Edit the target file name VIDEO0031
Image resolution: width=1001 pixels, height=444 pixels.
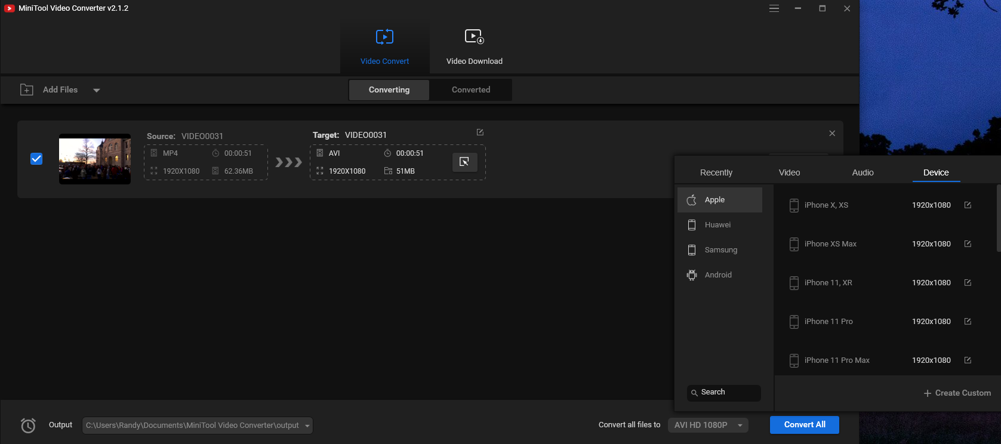pyautogui.click(x=480, y=132)
